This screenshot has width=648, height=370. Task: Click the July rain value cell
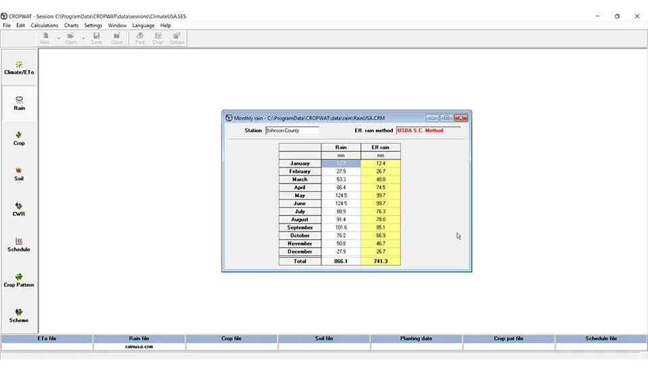click(341, 211)
